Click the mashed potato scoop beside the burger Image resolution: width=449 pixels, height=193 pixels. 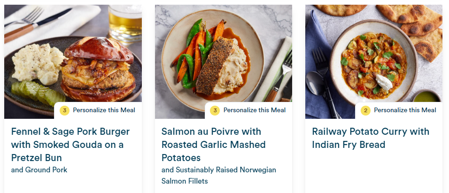[37, 63]
